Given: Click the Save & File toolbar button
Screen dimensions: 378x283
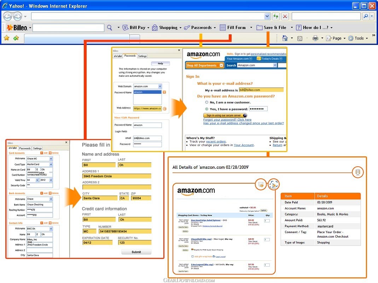Looking at the screenshot, I should click(272, 28).
